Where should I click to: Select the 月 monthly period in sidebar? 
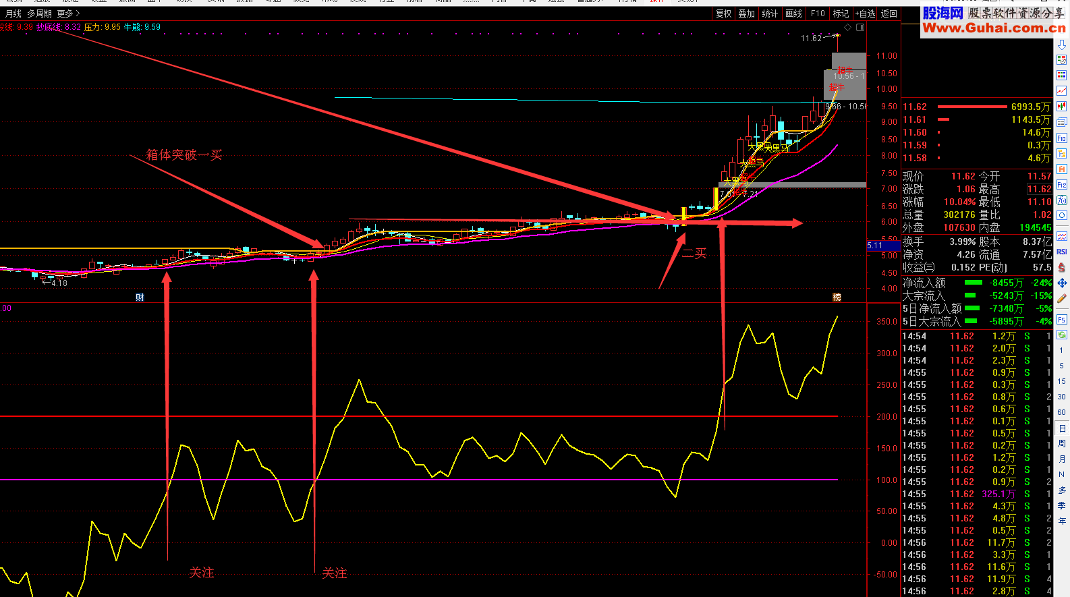(1062, 459)
